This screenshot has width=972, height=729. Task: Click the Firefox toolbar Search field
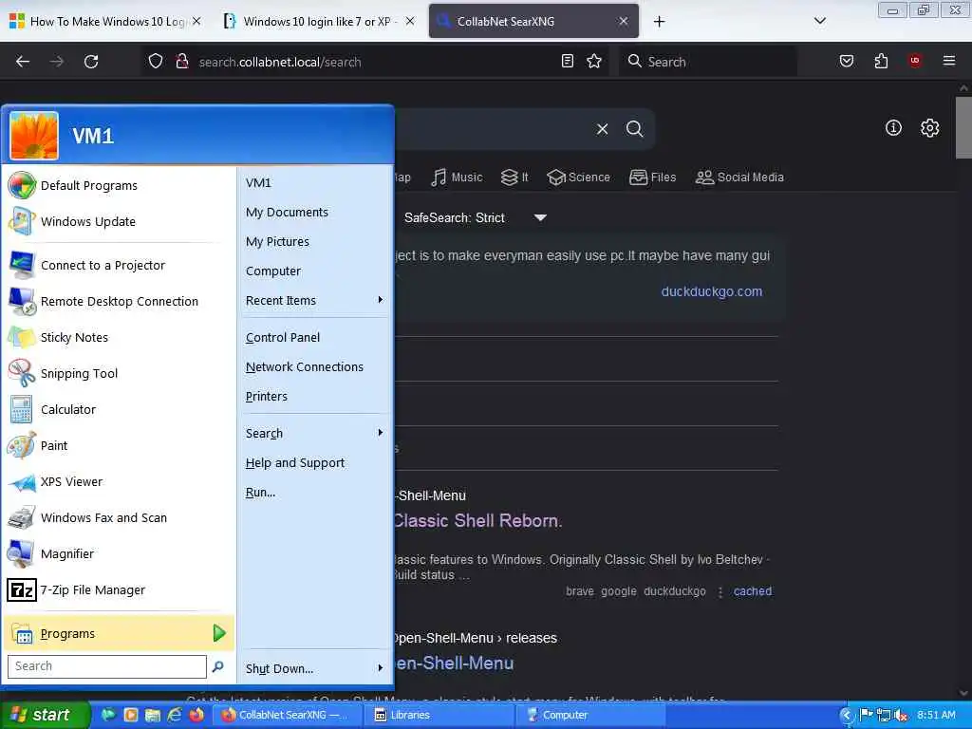pyautogui.click(x=707, y=62)
